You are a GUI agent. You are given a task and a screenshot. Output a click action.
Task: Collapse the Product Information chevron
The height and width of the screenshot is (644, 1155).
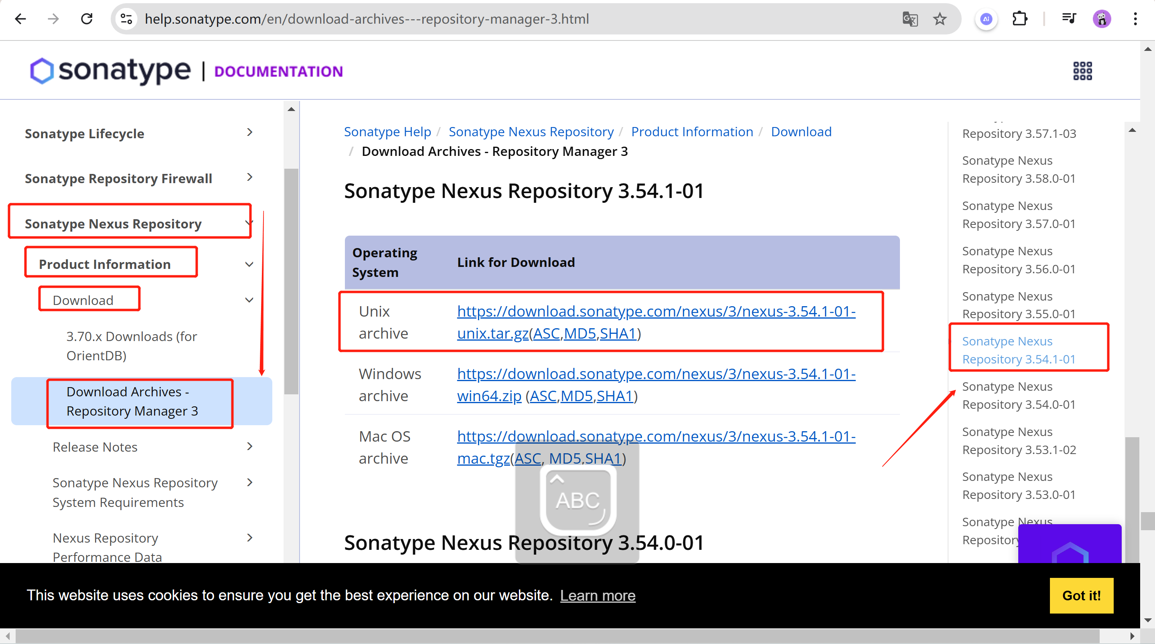249,264
